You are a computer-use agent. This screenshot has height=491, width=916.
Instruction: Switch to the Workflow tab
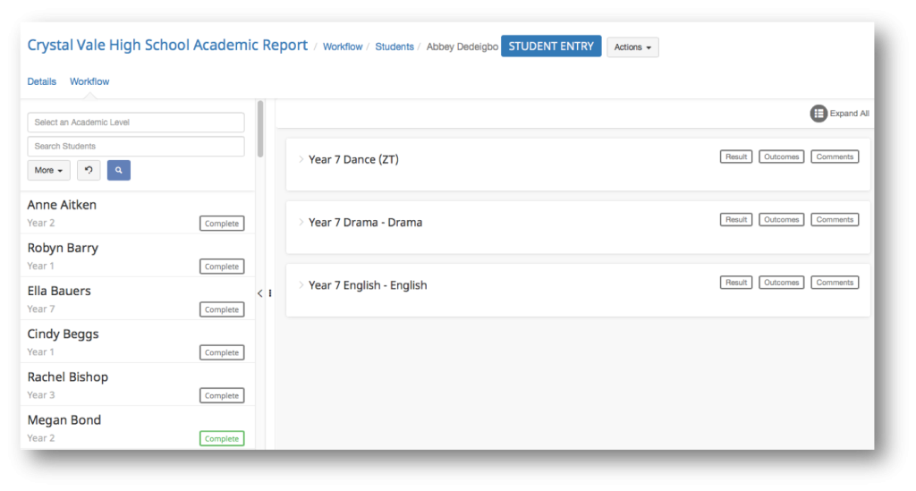pos(89,81)
